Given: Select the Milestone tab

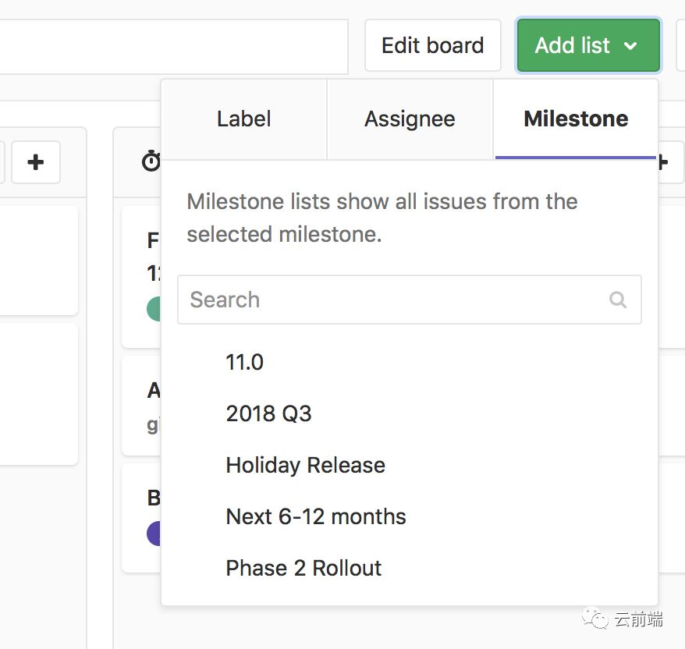Looking at the screenshot, I should pos(575,119).
